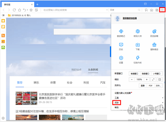Save page as 图像 image

tap(143, 85)
